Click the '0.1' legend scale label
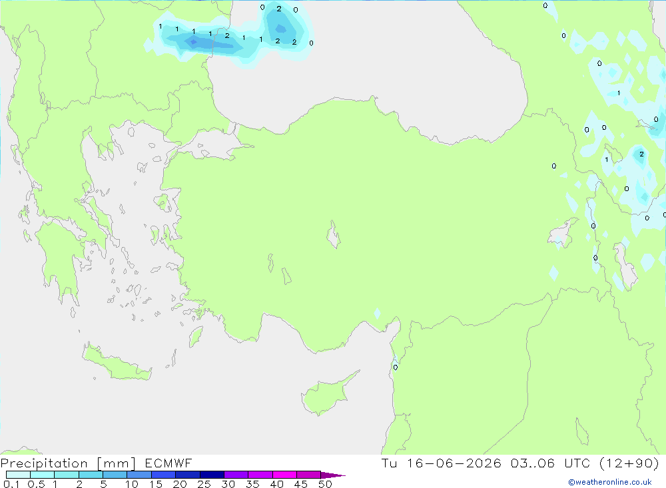Viewport: 666px width, 488px height. coord(11,484)
